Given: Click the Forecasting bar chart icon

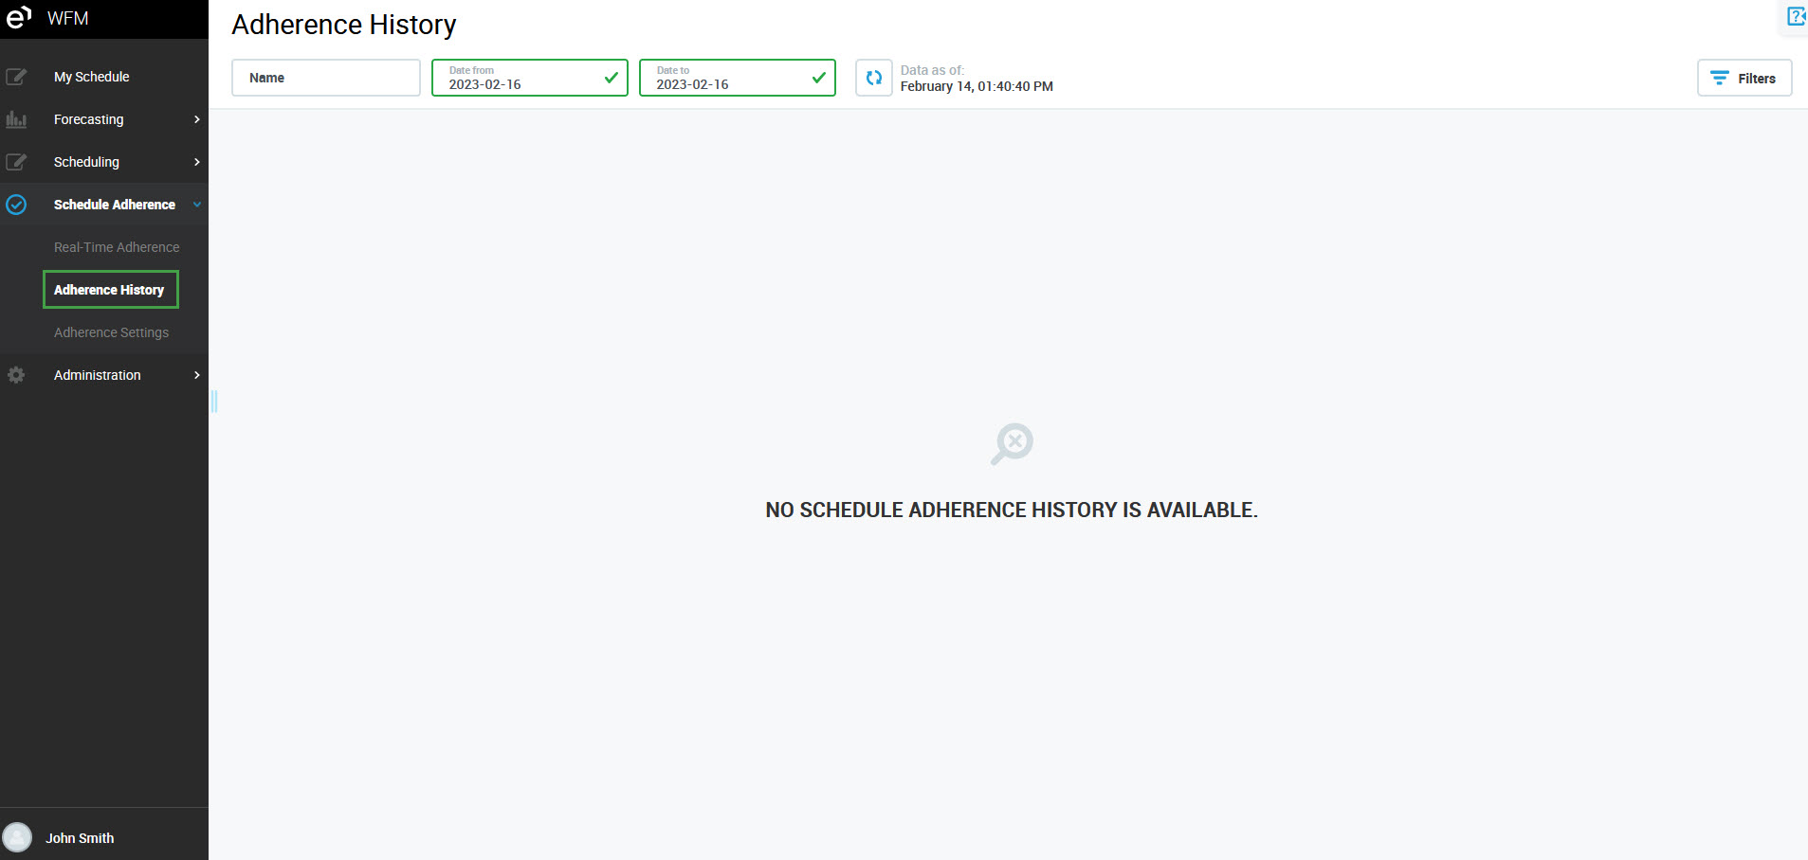Looking at the screenshot, I should [16, 119].
